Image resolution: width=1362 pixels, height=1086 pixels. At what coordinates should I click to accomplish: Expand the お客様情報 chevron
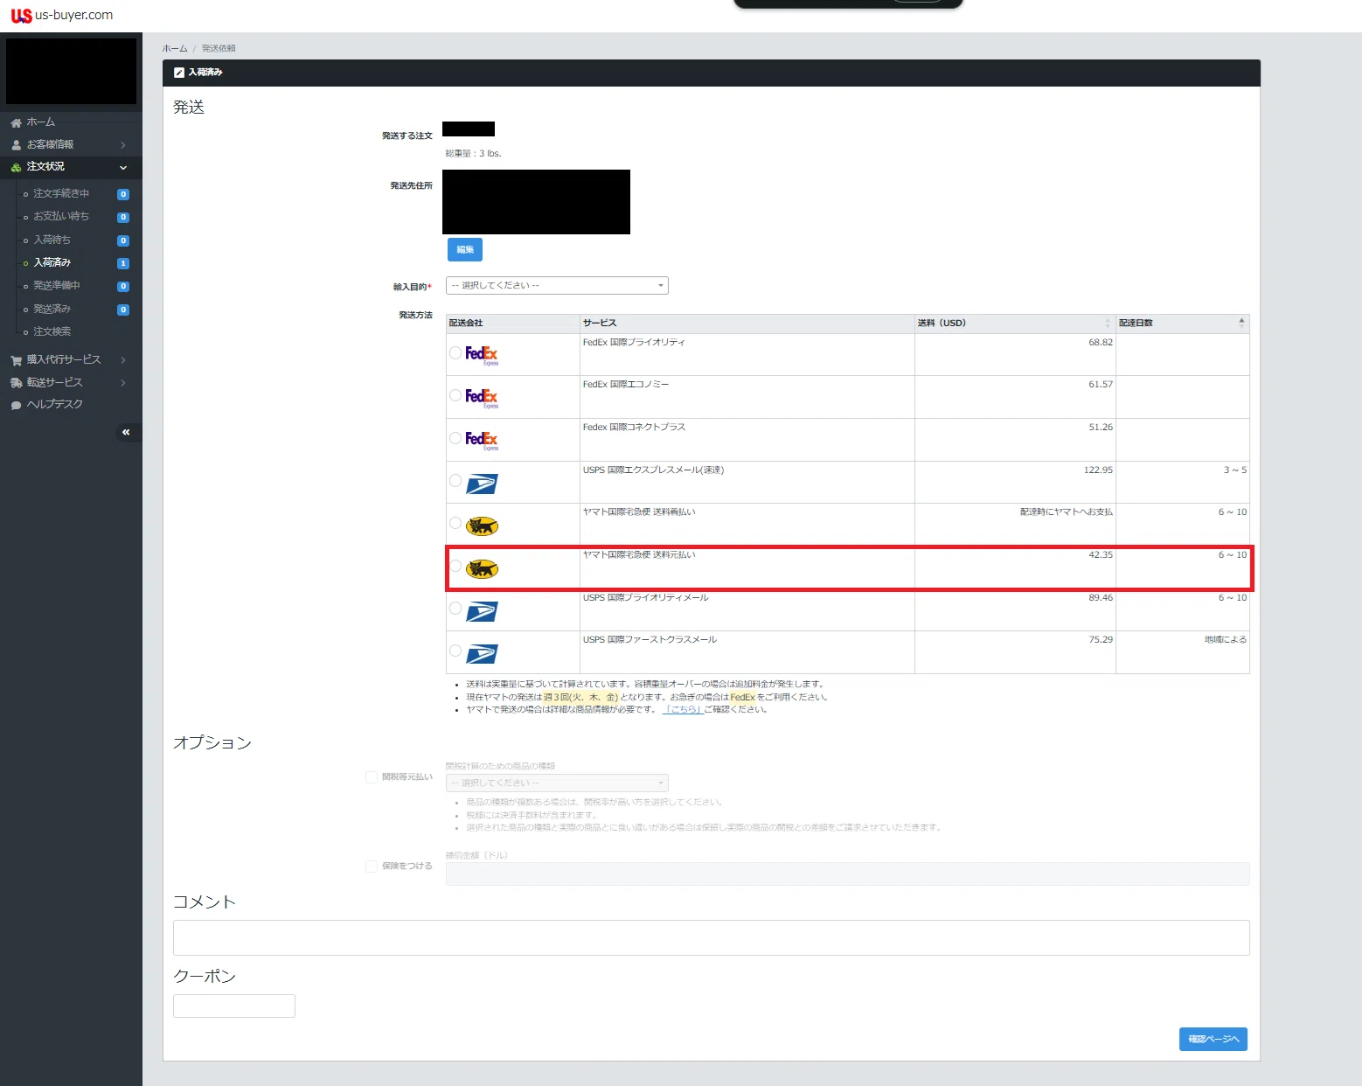pyautogui.click(x=123, y=145)
